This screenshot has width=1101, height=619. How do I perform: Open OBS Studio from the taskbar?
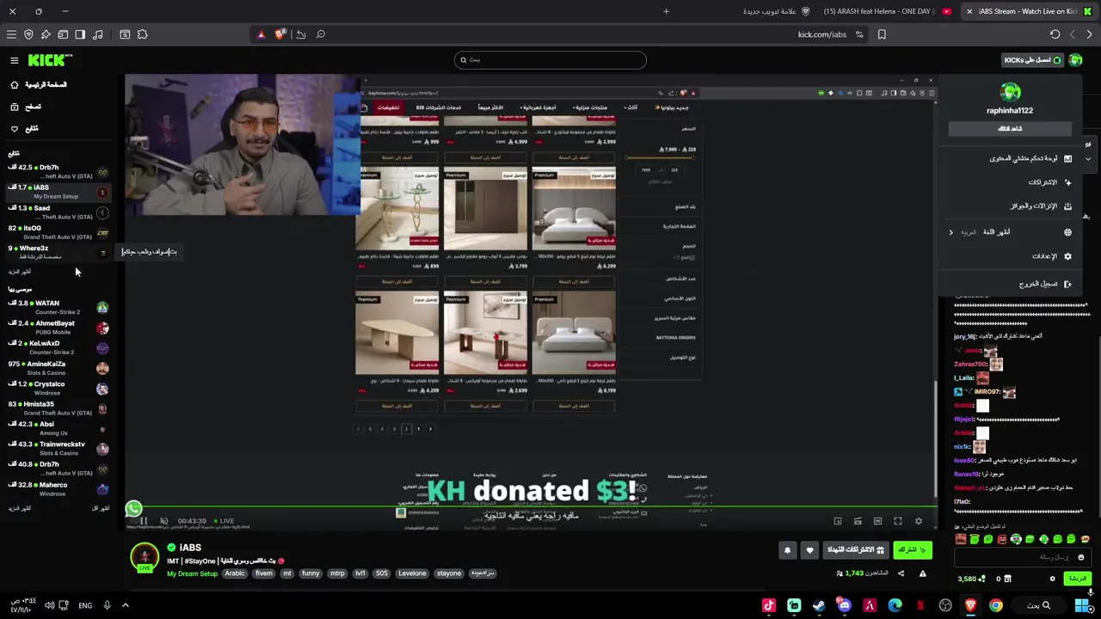(x=946, y=605)
